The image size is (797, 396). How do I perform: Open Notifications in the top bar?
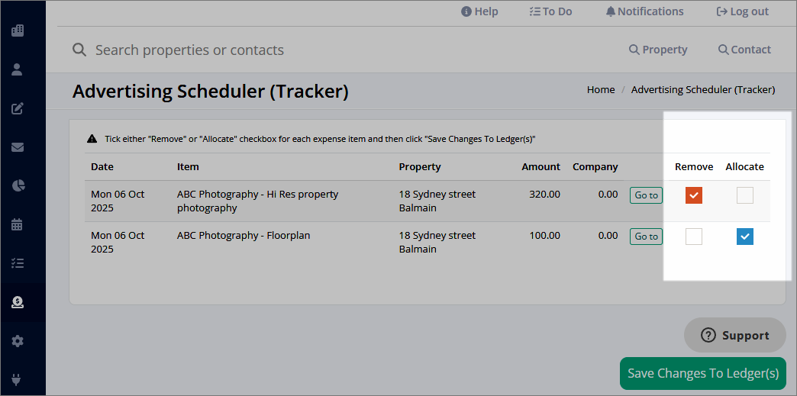coord(644,11)
